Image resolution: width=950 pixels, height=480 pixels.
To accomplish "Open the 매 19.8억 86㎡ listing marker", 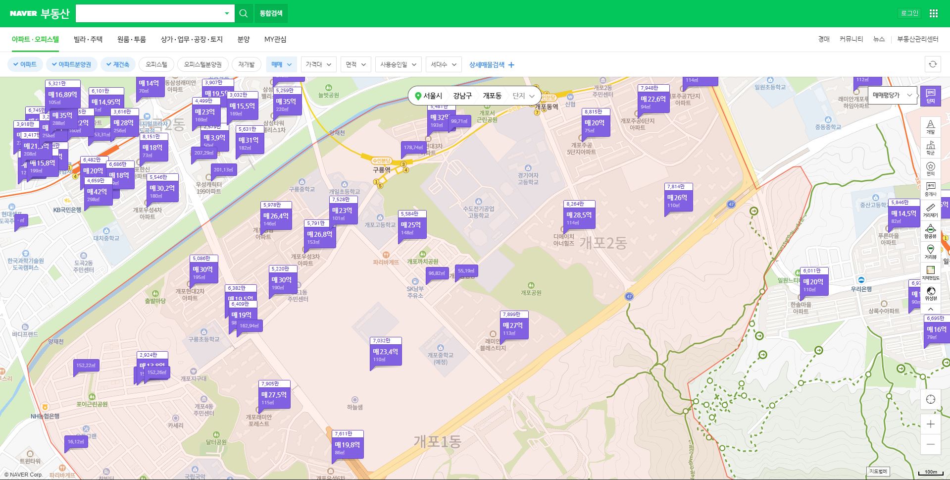I will click(x=348, y=445).
